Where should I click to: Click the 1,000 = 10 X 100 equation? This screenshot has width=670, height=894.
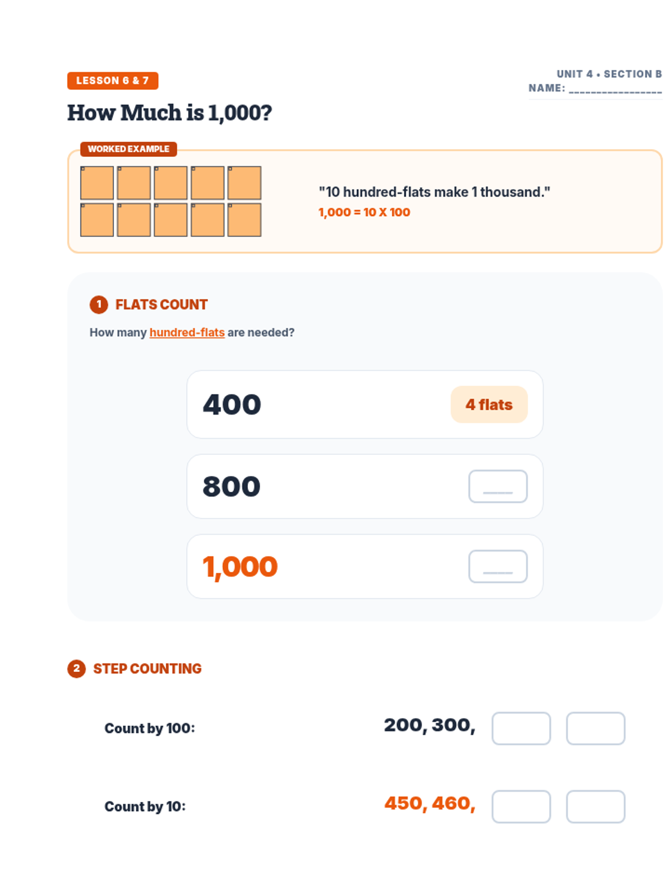pos(364,212)
